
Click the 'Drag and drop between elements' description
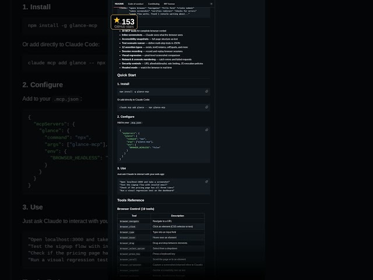coord(170,243)
